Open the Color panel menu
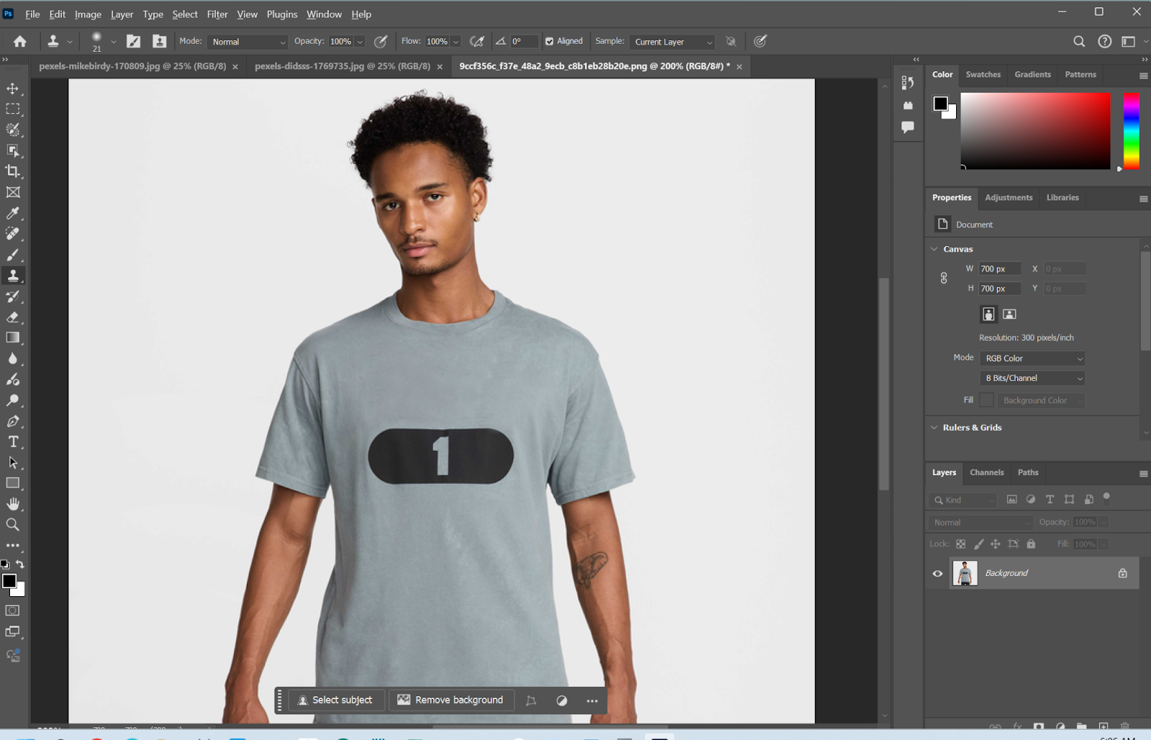This screenshot has width=1151, height=740. (x=1143, y=76)
